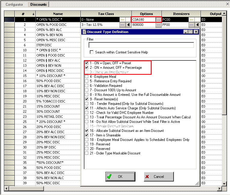
Task: Maximize the Discount Type Definition dialog
Action: [x=191, y=32]
